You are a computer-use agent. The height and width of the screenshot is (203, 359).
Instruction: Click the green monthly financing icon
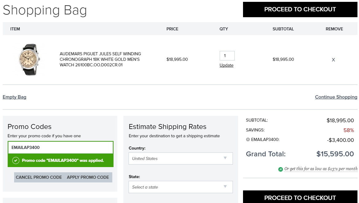click(x=280, y=169)
